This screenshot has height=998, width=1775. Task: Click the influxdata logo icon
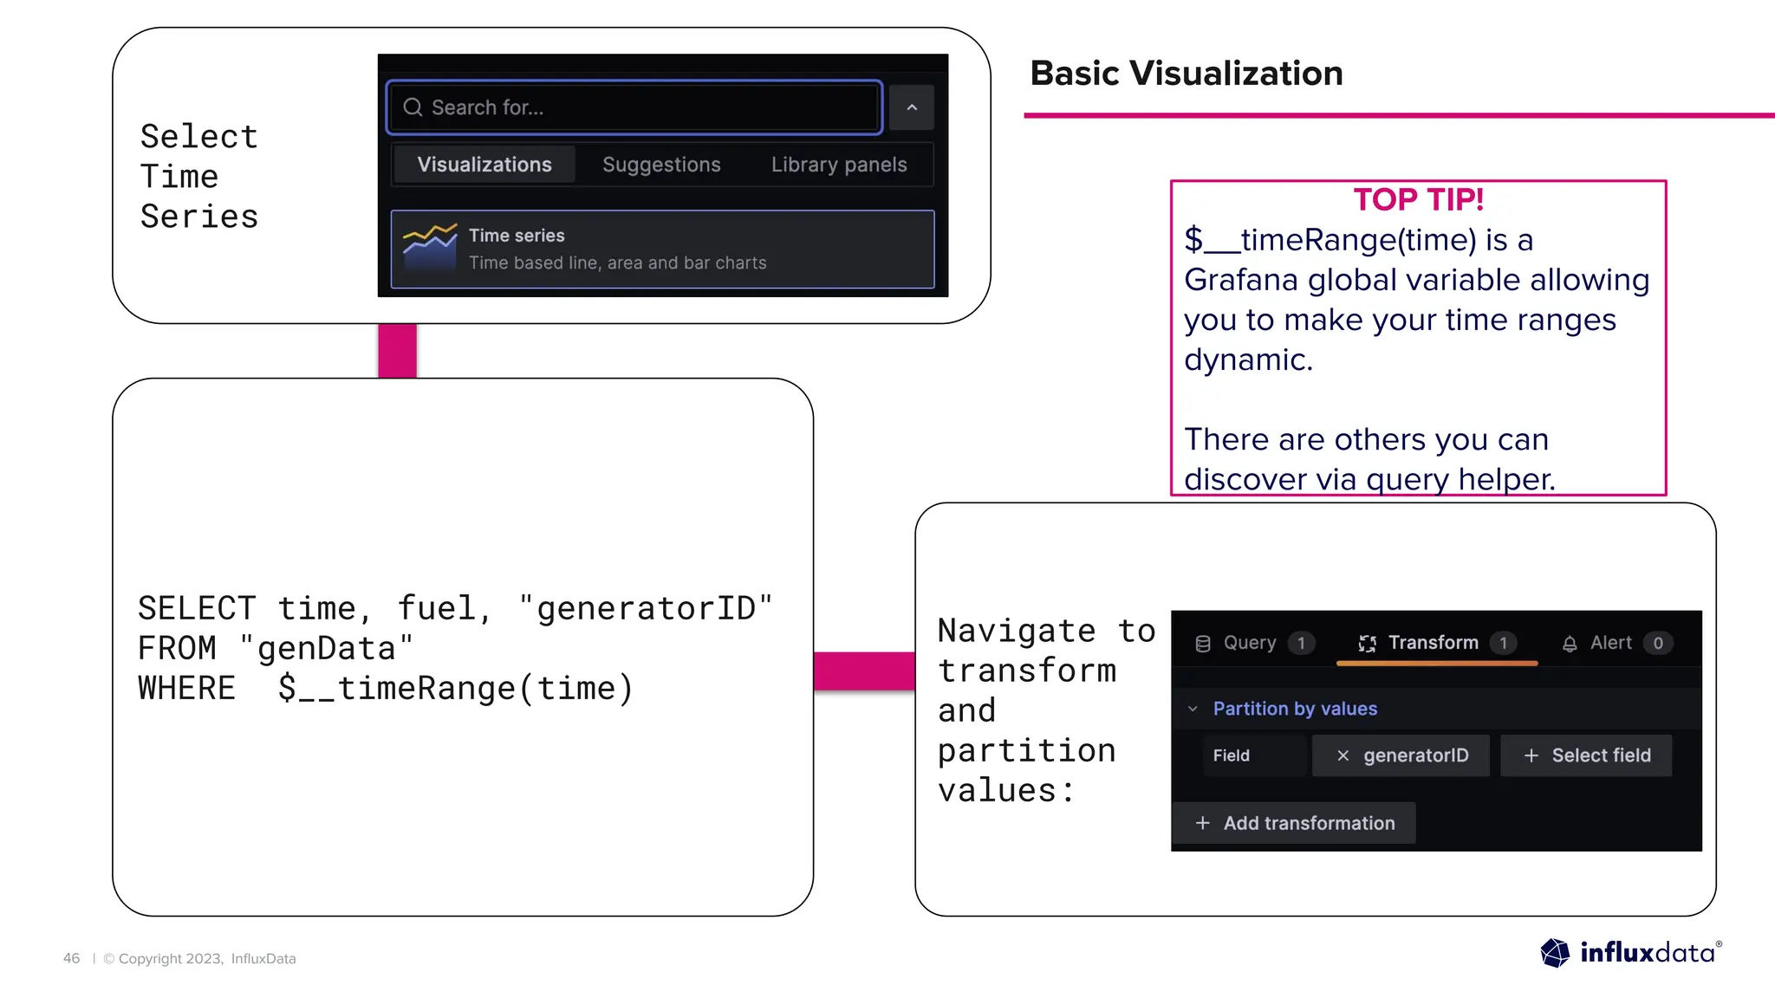pos(1555,953)
